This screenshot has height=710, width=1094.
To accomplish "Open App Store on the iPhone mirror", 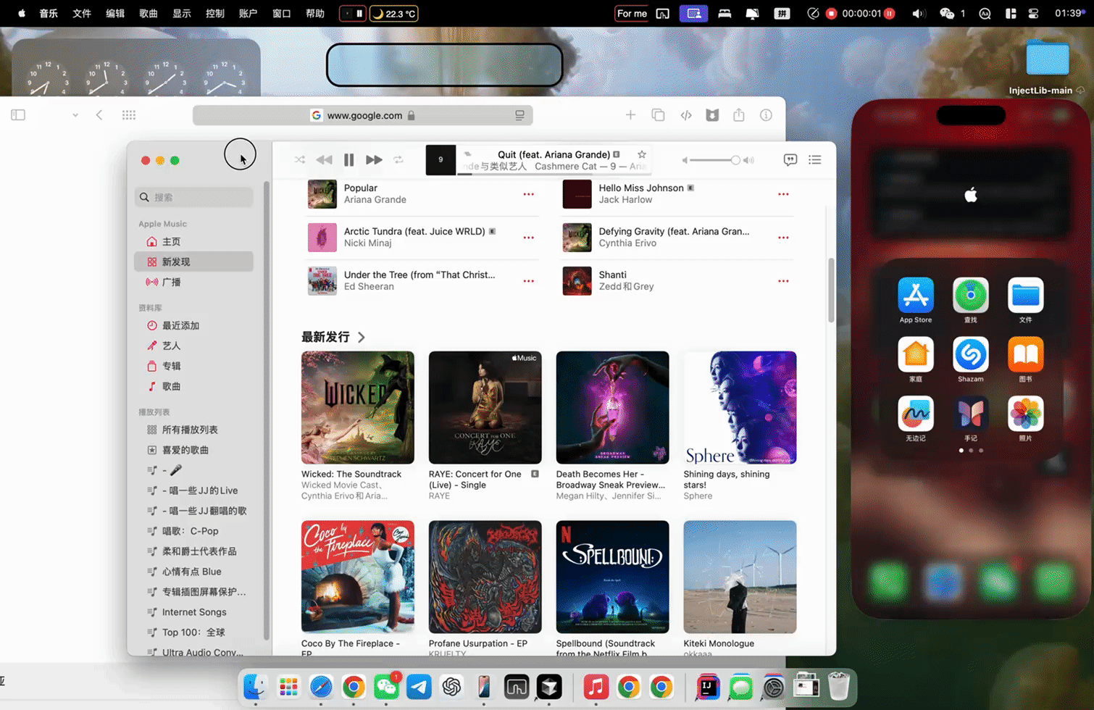I will 916,295.
